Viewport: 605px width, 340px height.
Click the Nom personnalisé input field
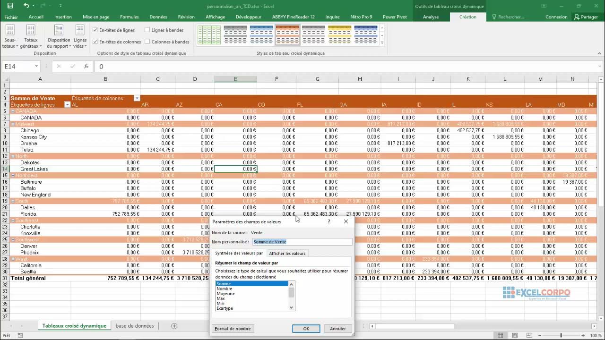302,242
